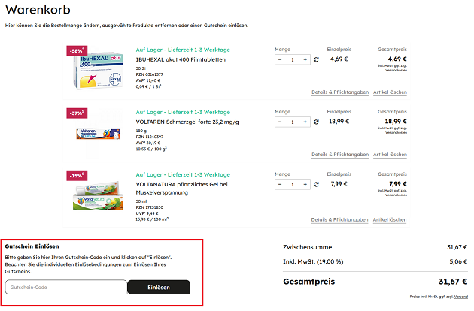474x311 pixels.
Task: Remove IbuHEXAL via Artikel löschen
Action: pyautogui.click(x=390, y=92)
